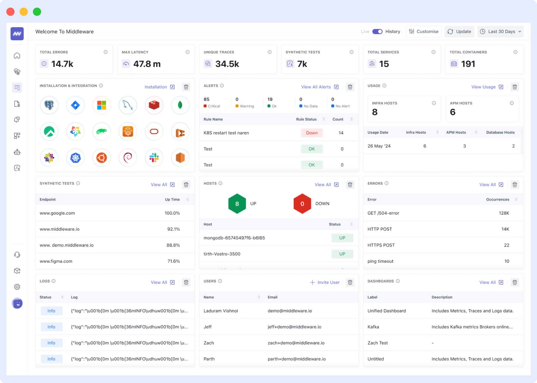Click the Customise button
537x383 pixels.
pos(423,31)
